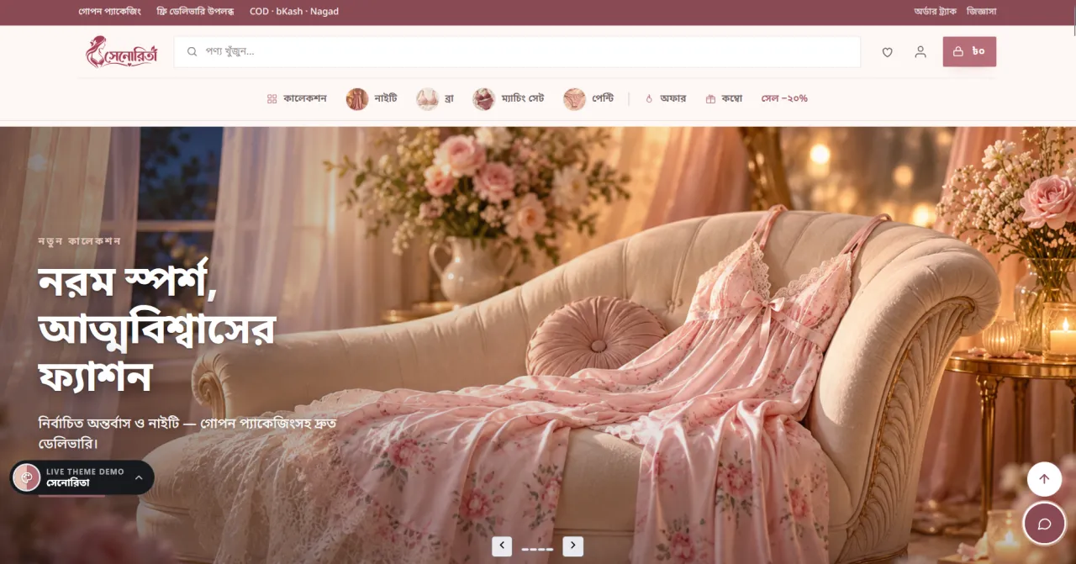This screenshot has width=1076, height=564.
Task: Advance to the next hero slide
Action: pyautogui.click(x=573, y=546)
